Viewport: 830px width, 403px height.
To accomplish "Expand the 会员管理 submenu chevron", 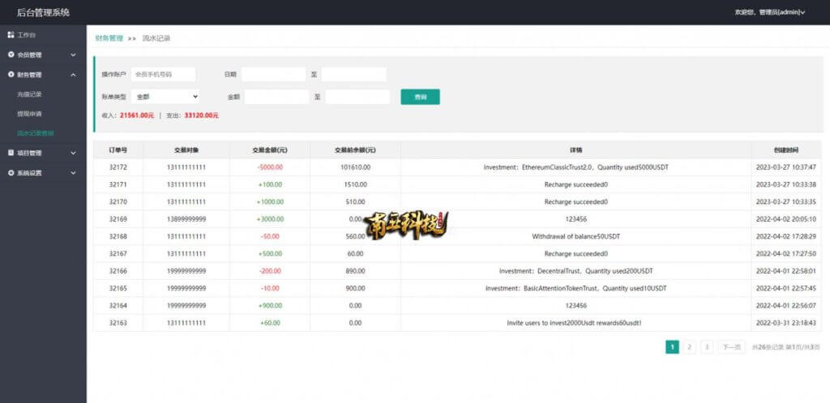I will (x=73, y=55).
